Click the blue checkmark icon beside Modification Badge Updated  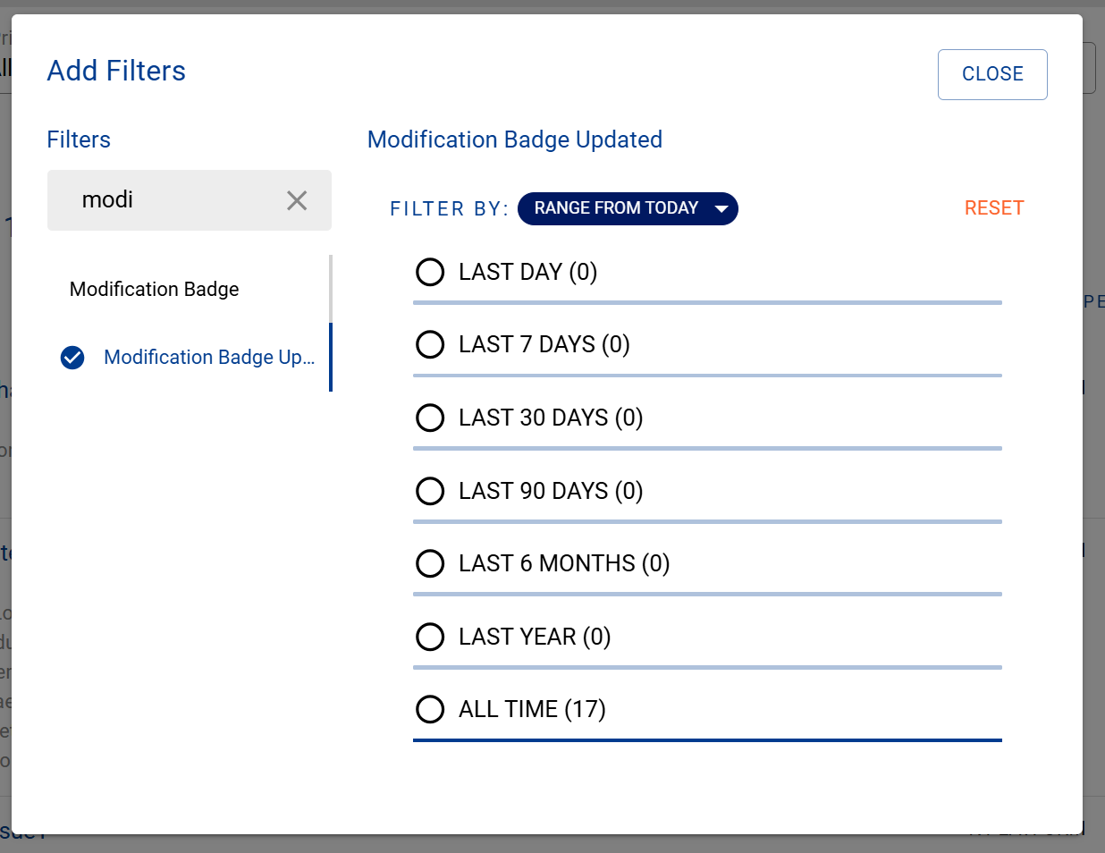coord(72,358)
